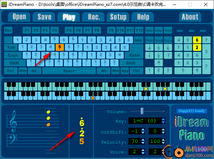Viewport: 214px width, 159px height.
Task: Click the Tab virtual key
Action: 11,47
